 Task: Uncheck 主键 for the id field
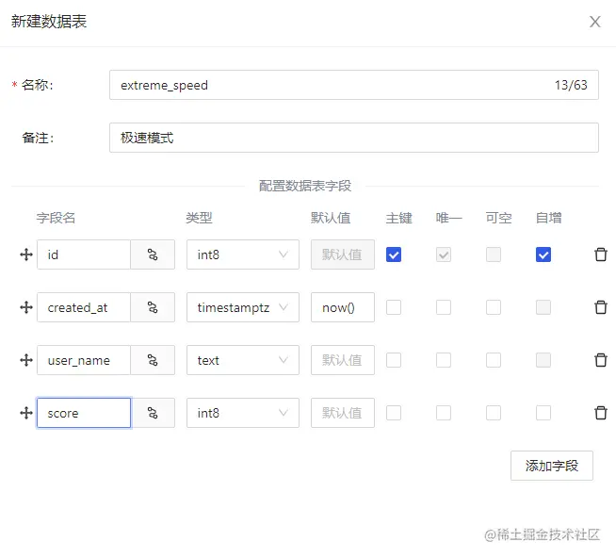click(x=394, y=254)
